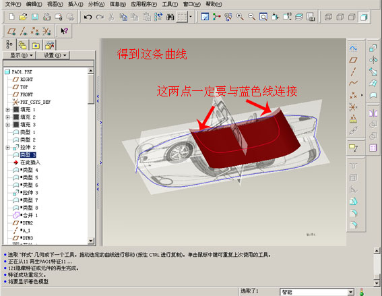Click the Zoom Out magnifier
Screen dimensions: 382x296
click(252, 17)
